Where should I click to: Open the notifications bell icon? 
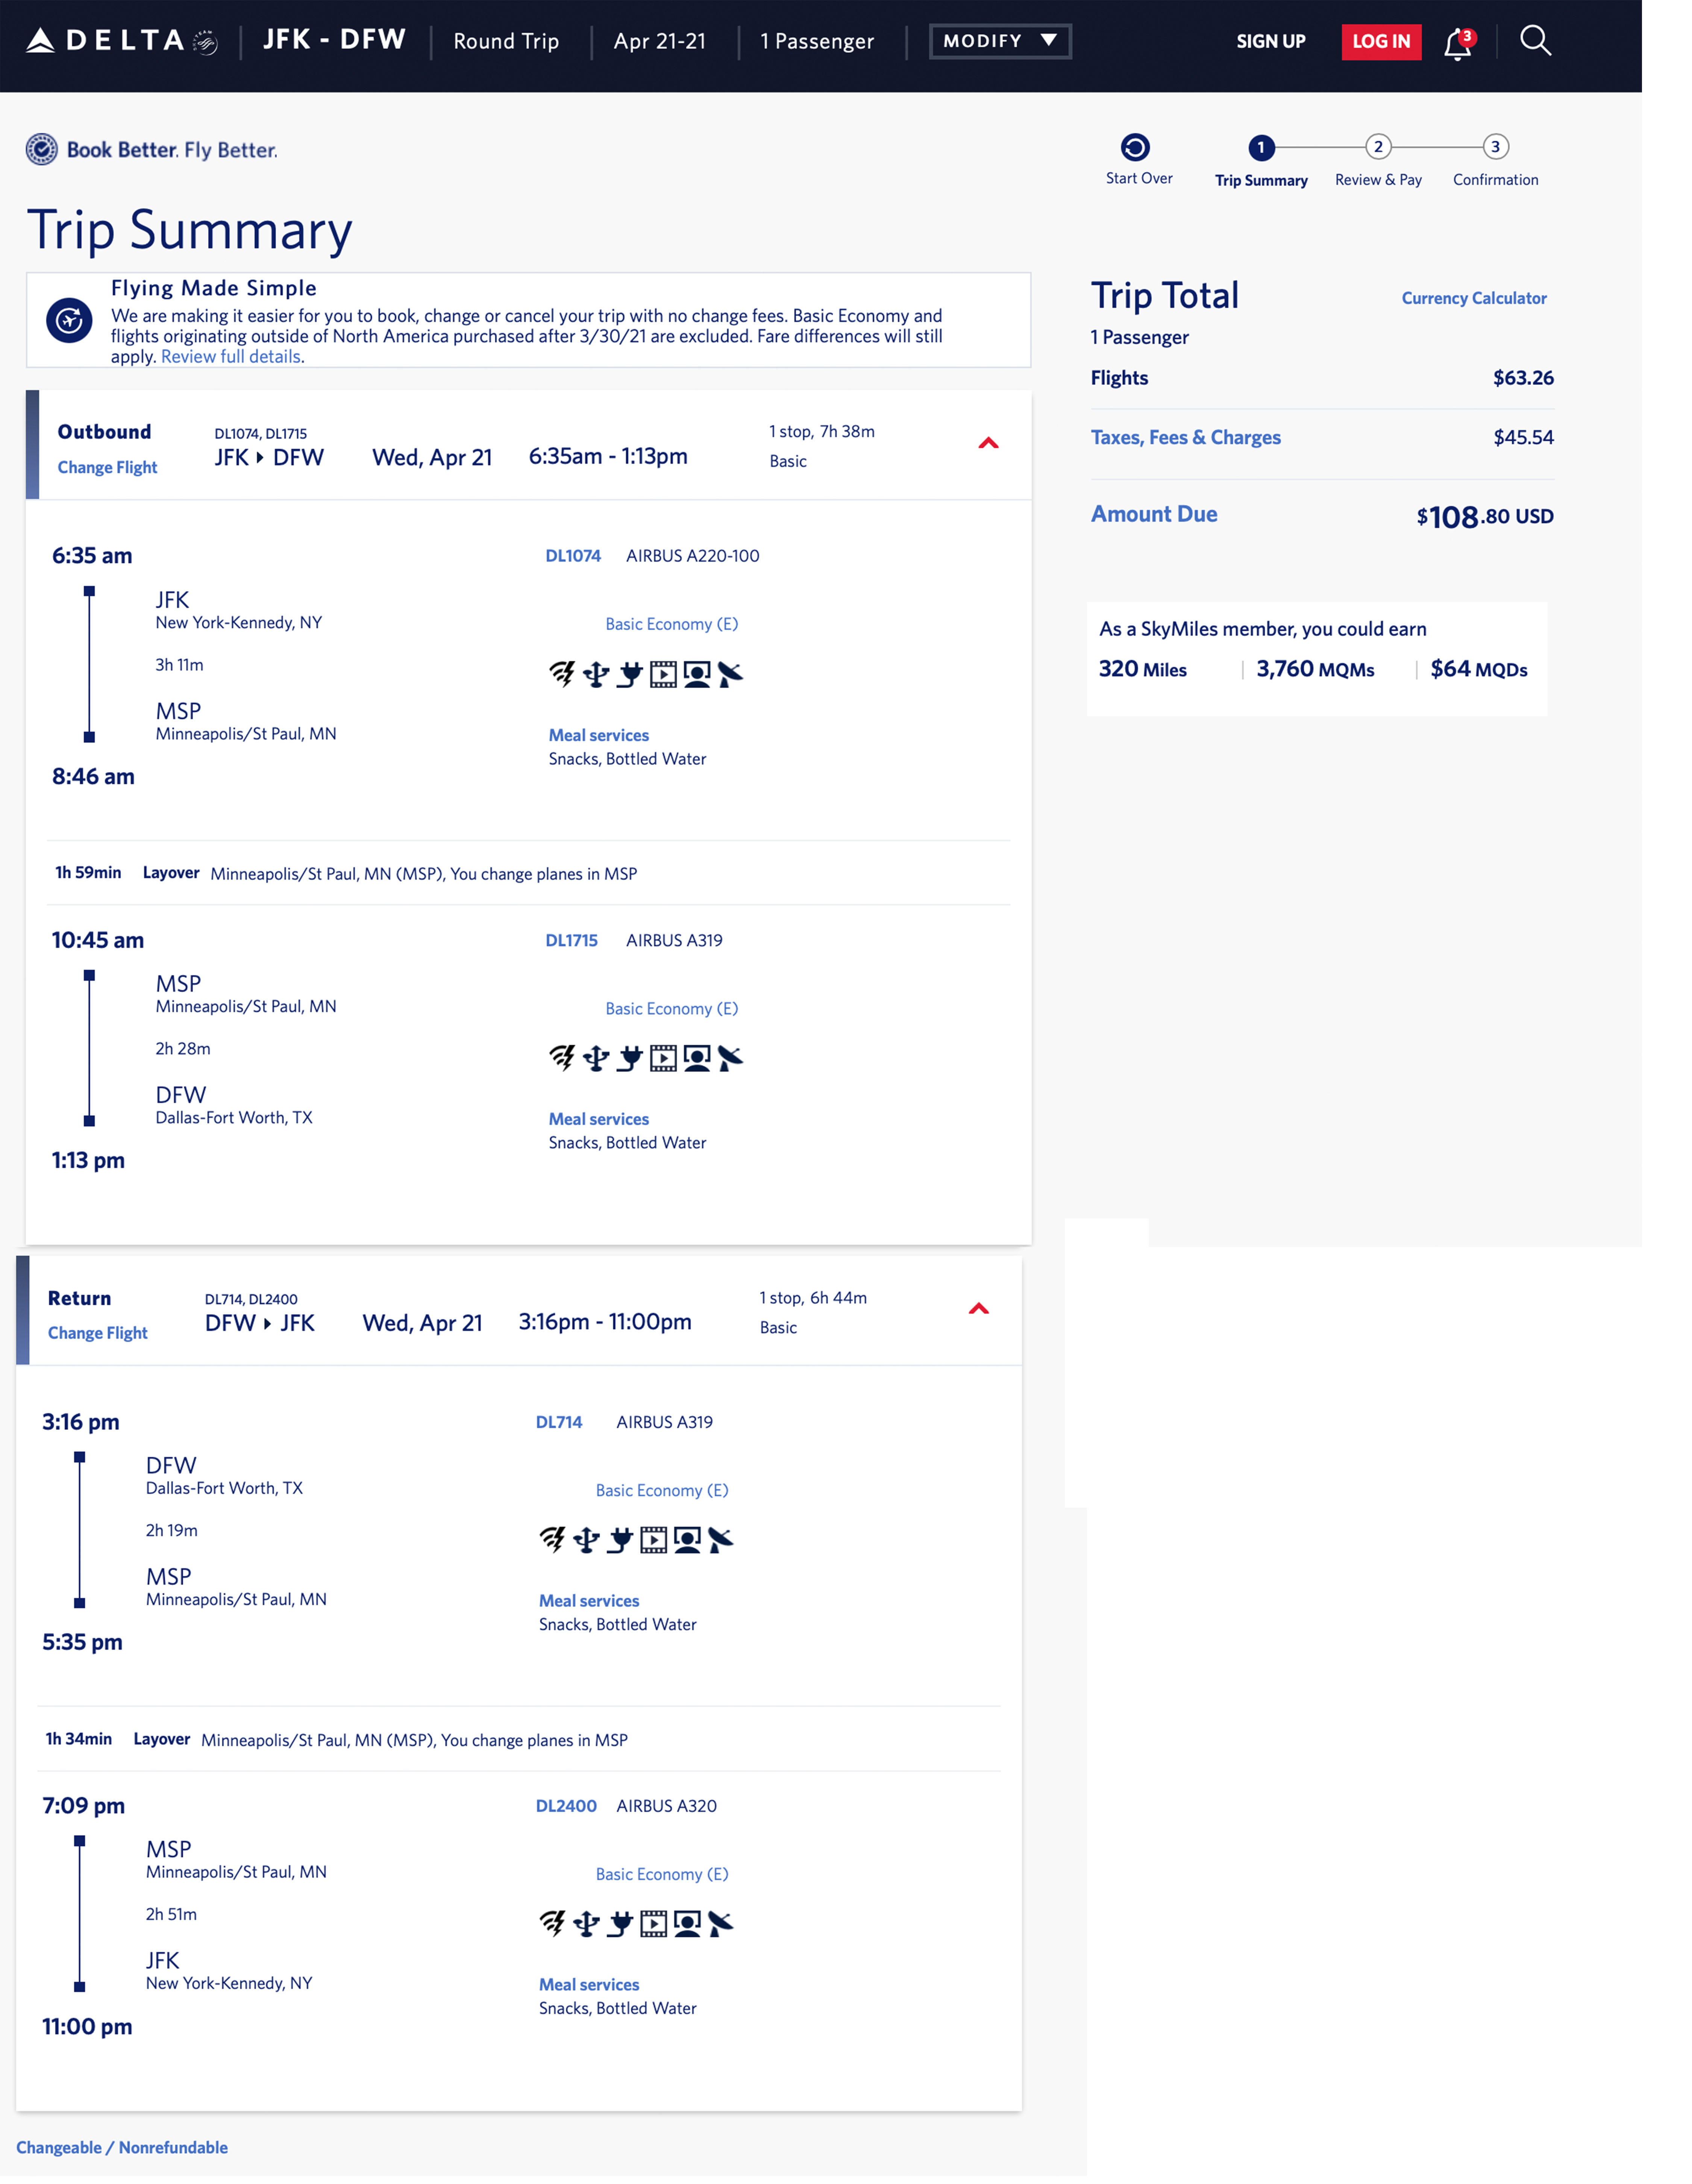pyautogui.click(x=1457, y=43)
